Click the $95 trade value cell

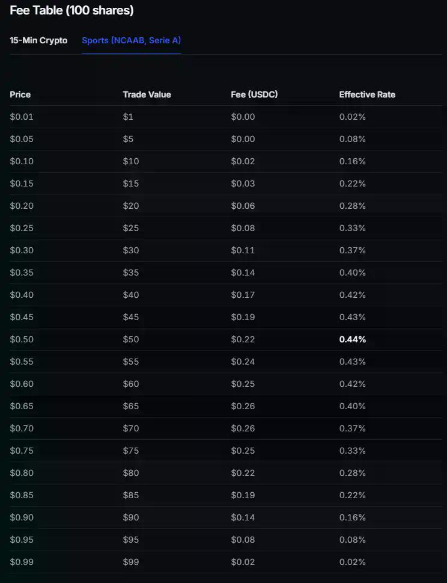[130, 540]
